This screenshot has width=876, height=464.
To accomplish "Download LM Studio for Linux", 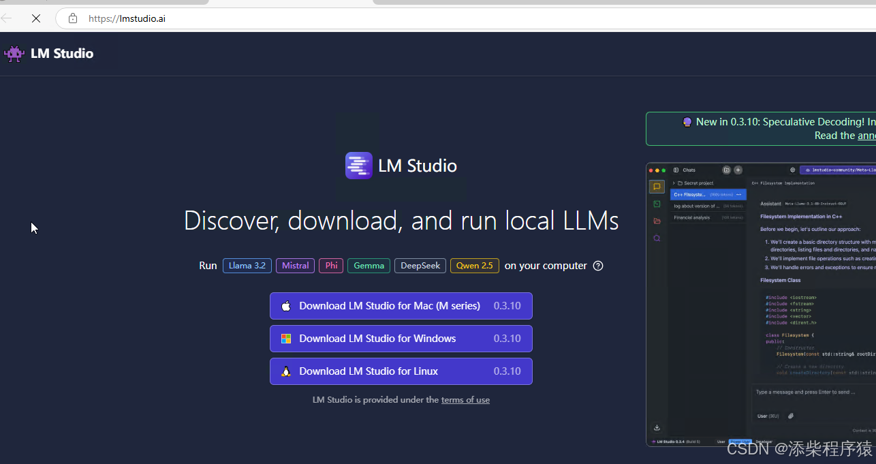I will coord(401,371).
